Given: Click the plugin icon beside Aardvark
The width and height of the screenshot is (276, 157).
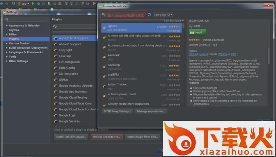Looking at the screenshot, I should 104,57.
